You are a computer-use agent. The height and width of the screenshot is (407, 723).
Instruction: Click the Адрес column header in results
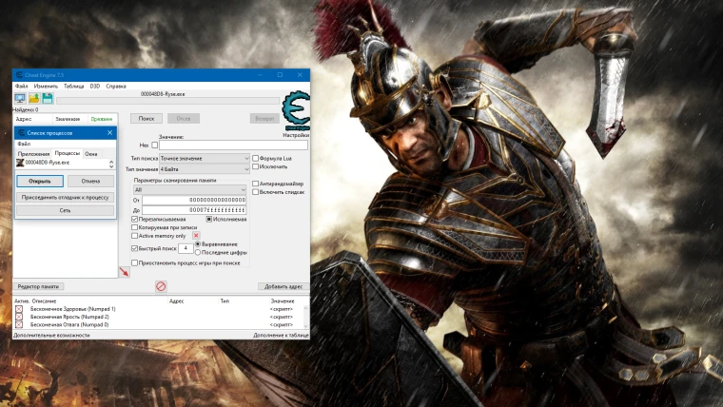coord(24,119)
